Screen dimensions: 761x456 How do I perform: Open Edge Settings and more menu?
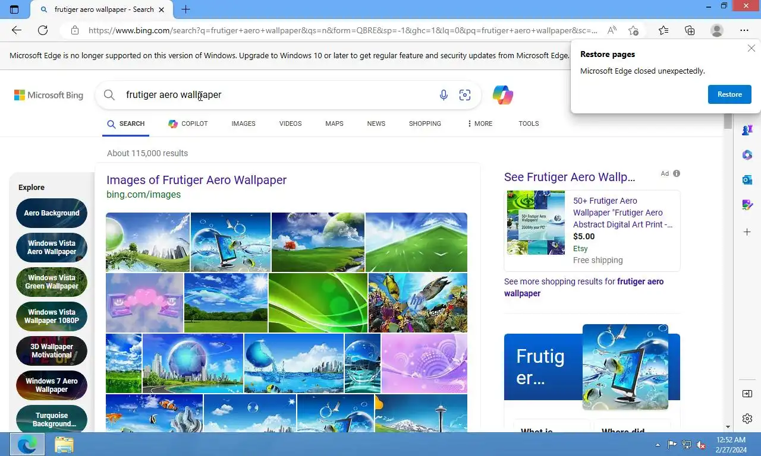[x=744, y=30]
